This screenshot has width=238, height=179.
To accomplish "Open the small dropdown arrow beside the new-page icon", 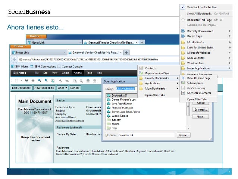I will coord(21,81).
